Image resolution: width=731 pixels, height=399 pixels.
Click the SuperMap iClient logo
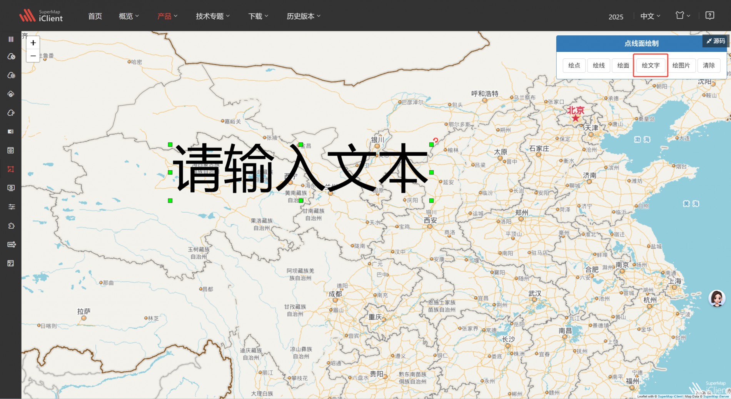(x=41, y=16)
